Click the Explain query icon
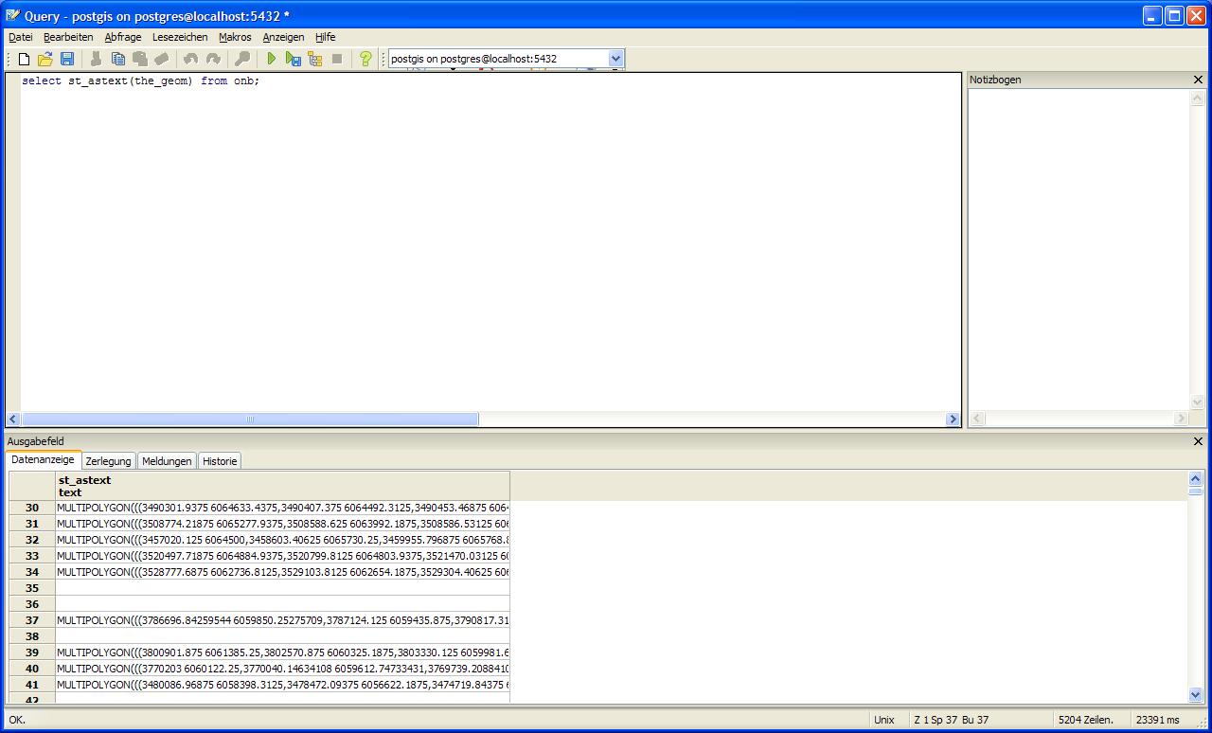 tap(315, 59)
